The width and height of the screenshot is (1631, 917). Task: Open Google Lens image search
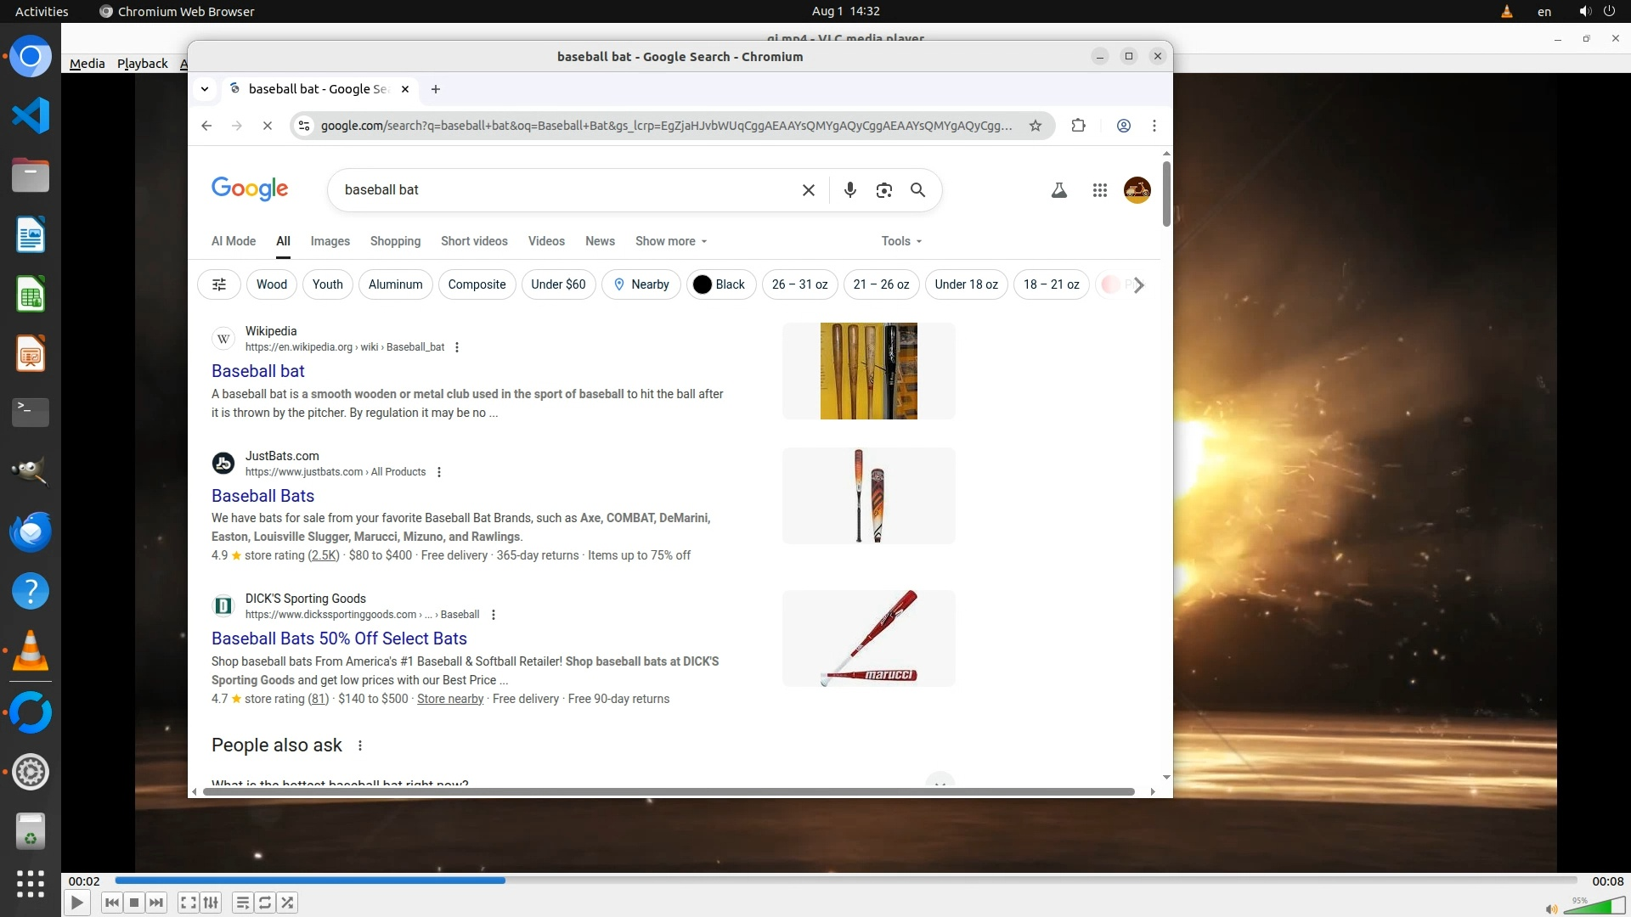coord(883,190)
